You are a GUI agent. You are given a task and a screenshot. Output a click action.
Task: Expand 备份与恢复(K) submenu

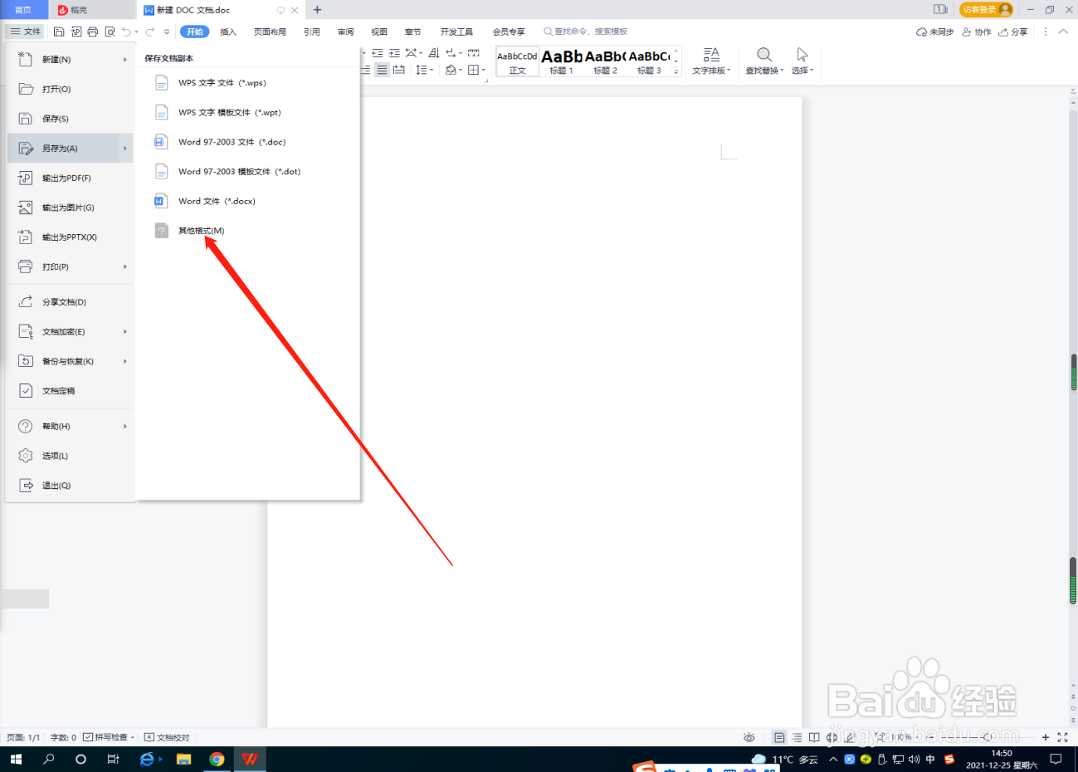click(x=125, y=361)
